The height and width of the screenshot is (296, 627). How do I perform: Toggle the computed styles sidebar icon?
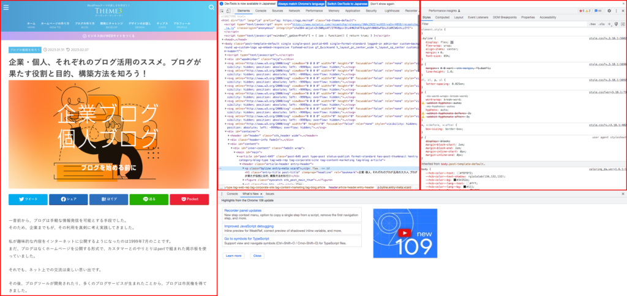click(622, 24)
